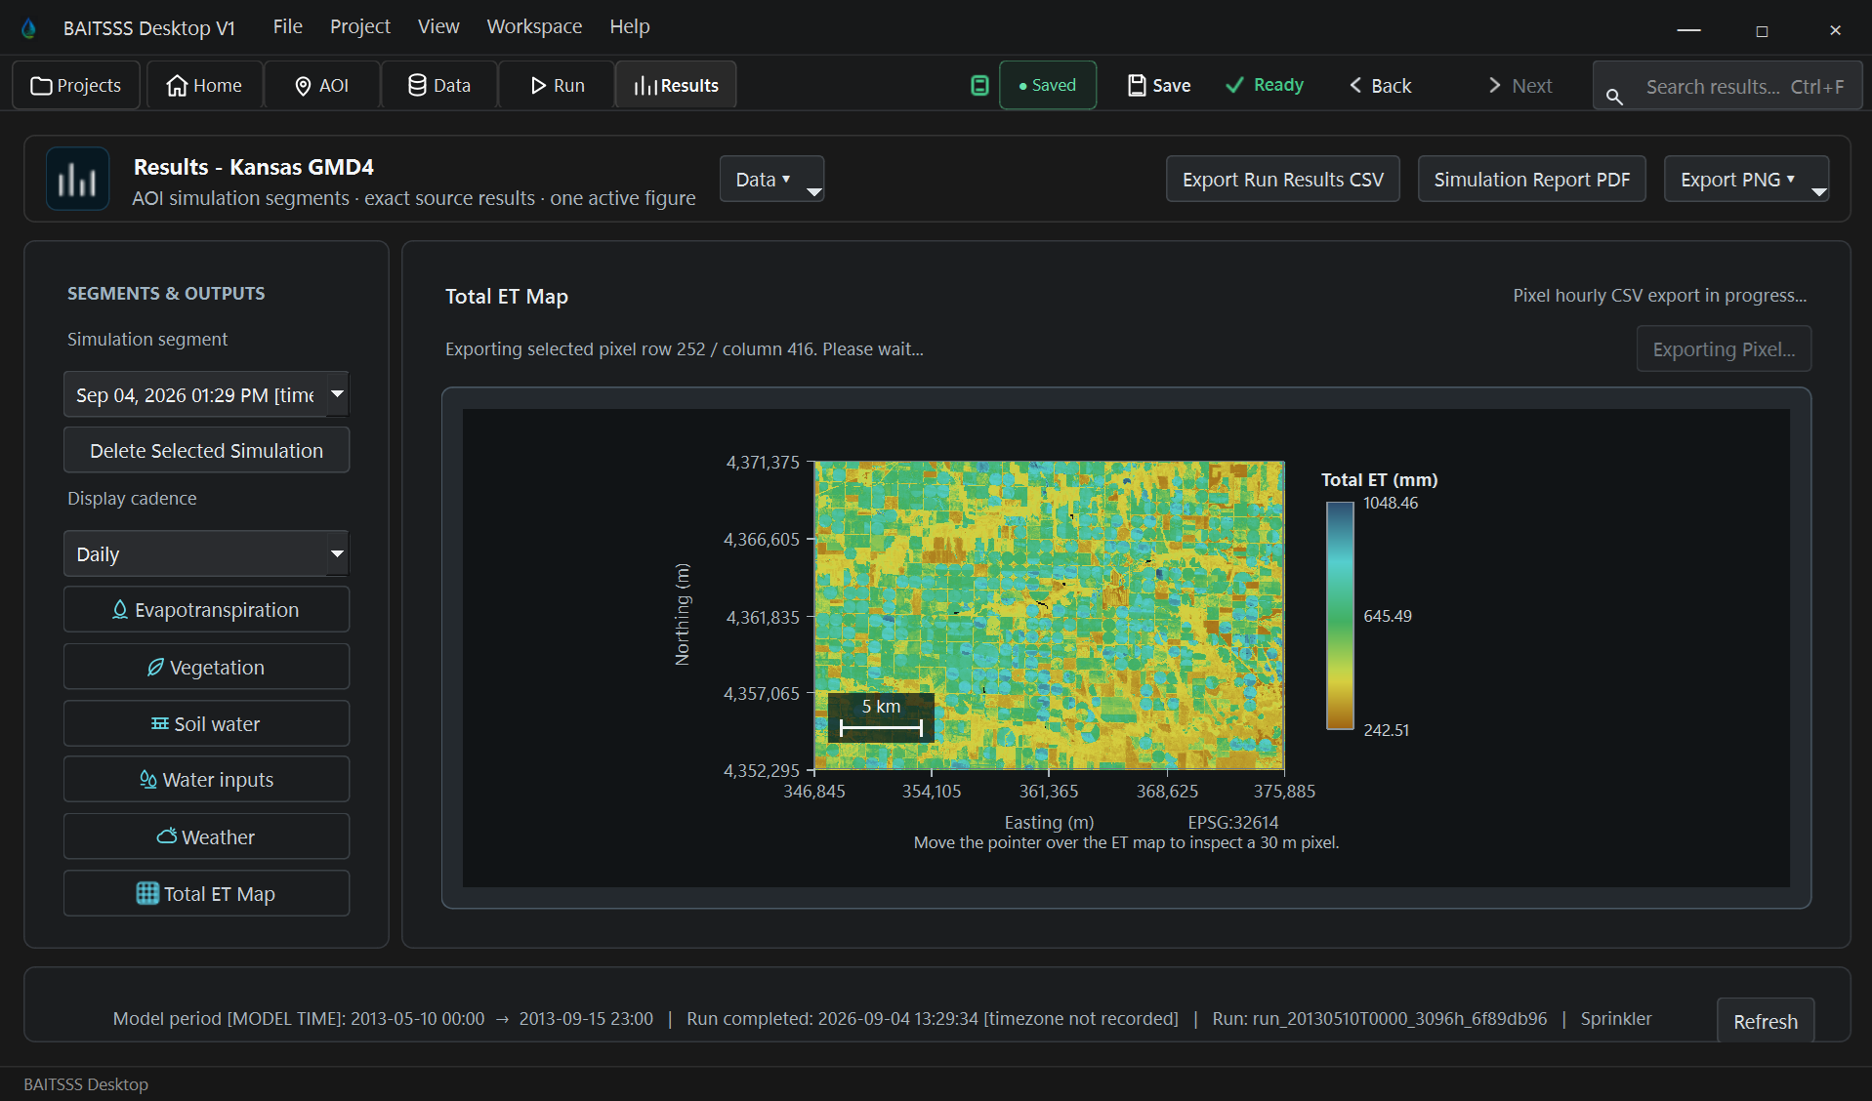Open the Simulation segment dropdown
This screenshot has width=1872, height=1101.
point(206,394)
